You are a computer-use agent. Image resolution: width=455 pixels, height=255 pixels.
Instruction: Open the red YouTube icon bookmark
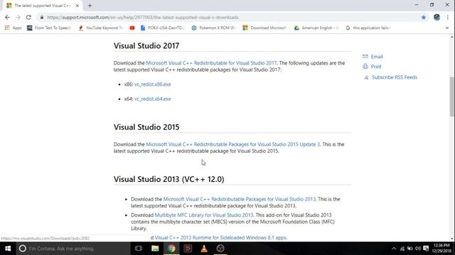132,28
